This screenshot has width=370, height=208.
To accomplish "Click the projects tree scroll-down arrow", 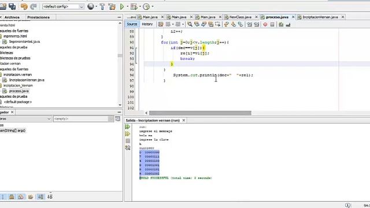I will point(120,105).
